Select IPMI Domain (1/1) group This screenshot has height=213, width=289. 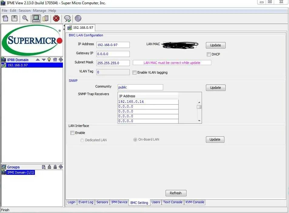tap(18, 172)
